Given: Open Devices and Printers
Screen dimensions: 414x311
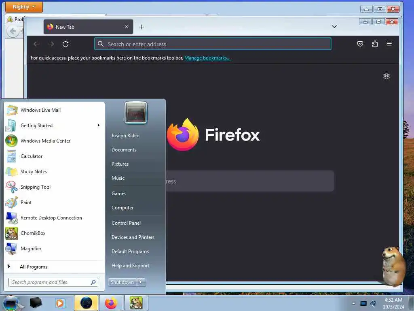Looking at the screenshot, I should [x=133, y=237].
